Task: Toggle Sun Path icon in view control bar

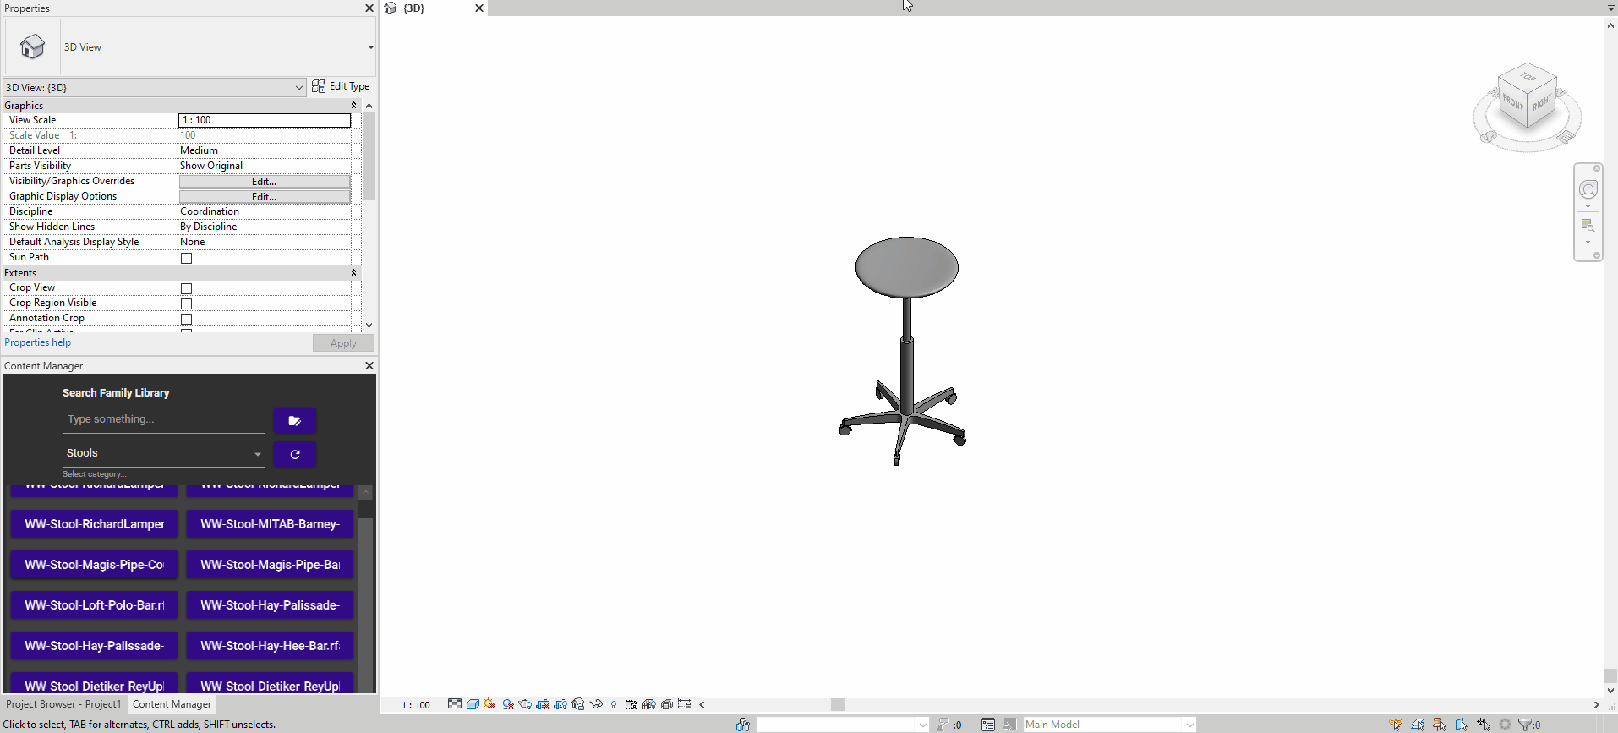Action: (x=489, y=704)
